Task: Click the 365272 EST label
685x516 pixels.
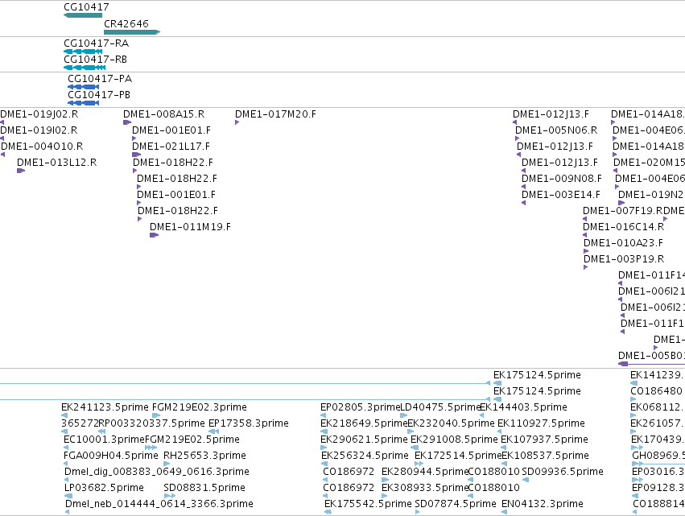Action: click(x=80, y=423)
